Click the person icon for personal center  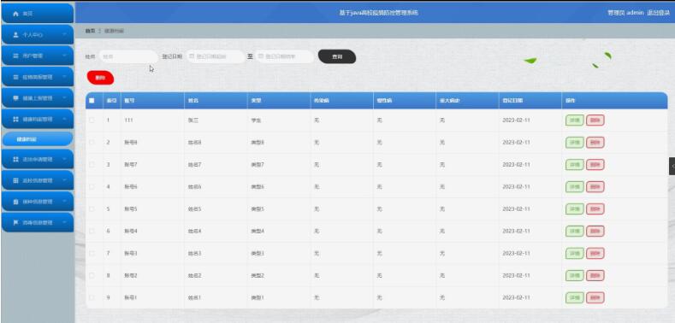coord(16,35)
